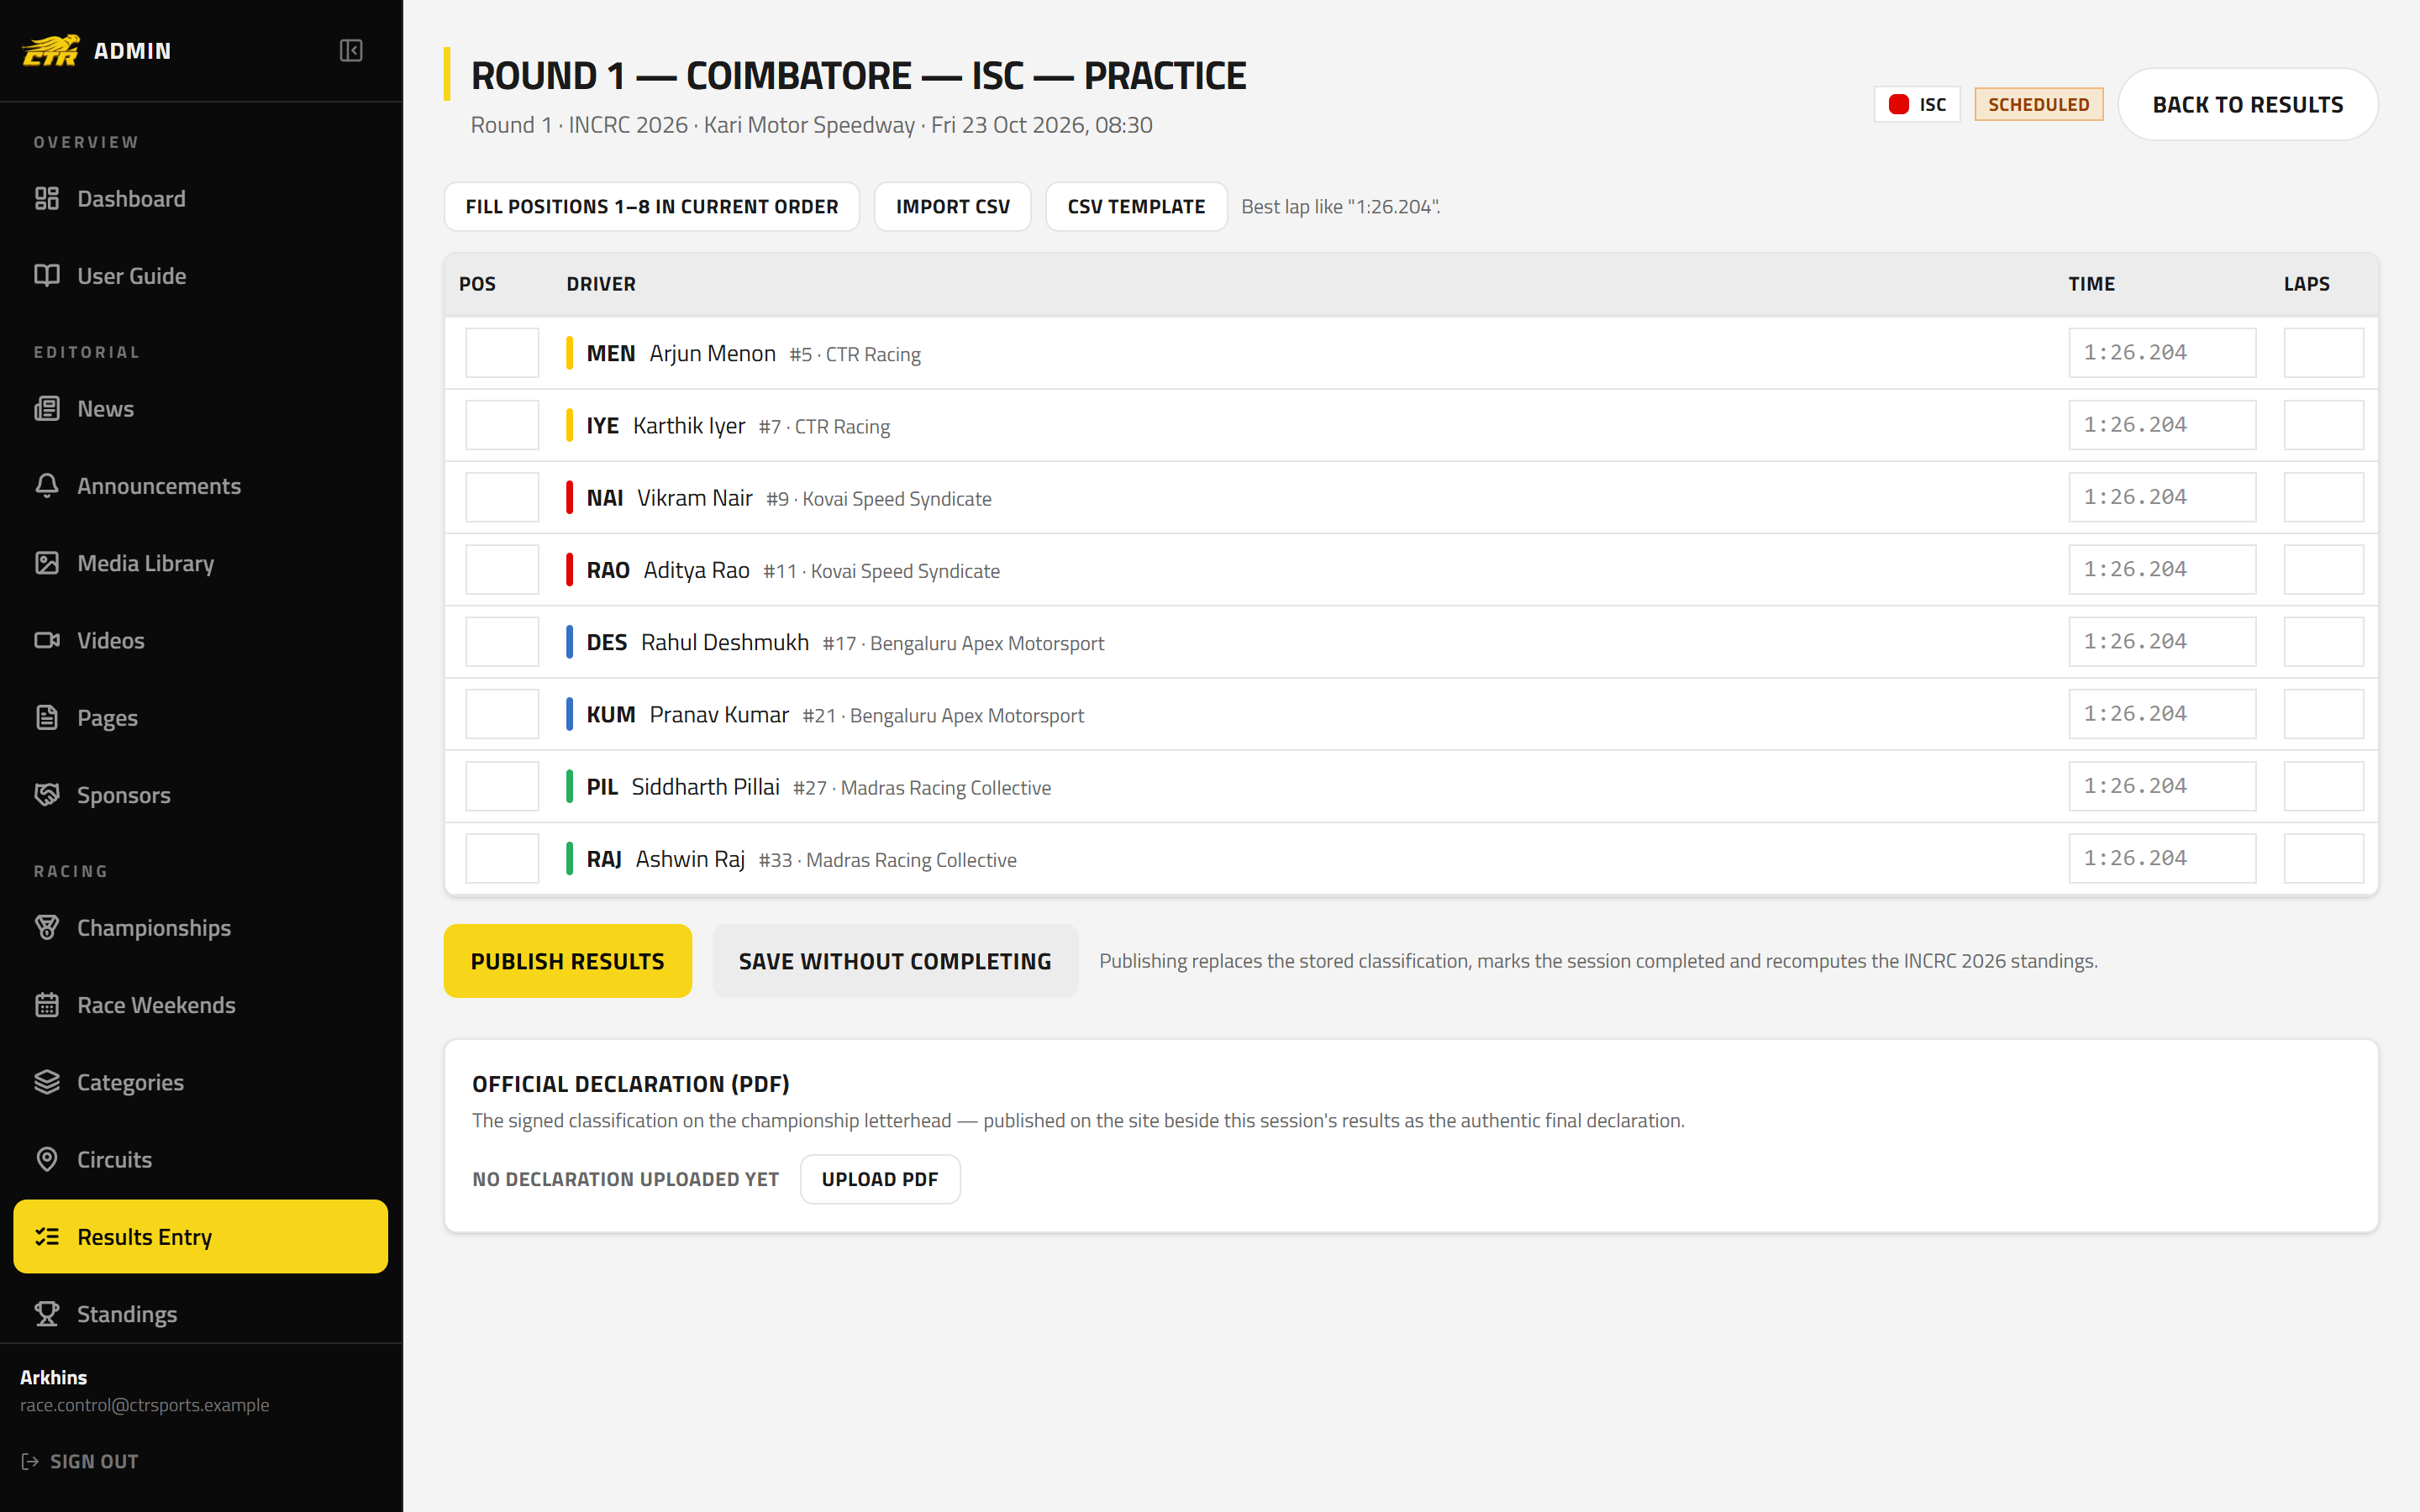Click laps field for Rahul Deshmukh
2420x1512 pixels.
(x=2323, y=641)
